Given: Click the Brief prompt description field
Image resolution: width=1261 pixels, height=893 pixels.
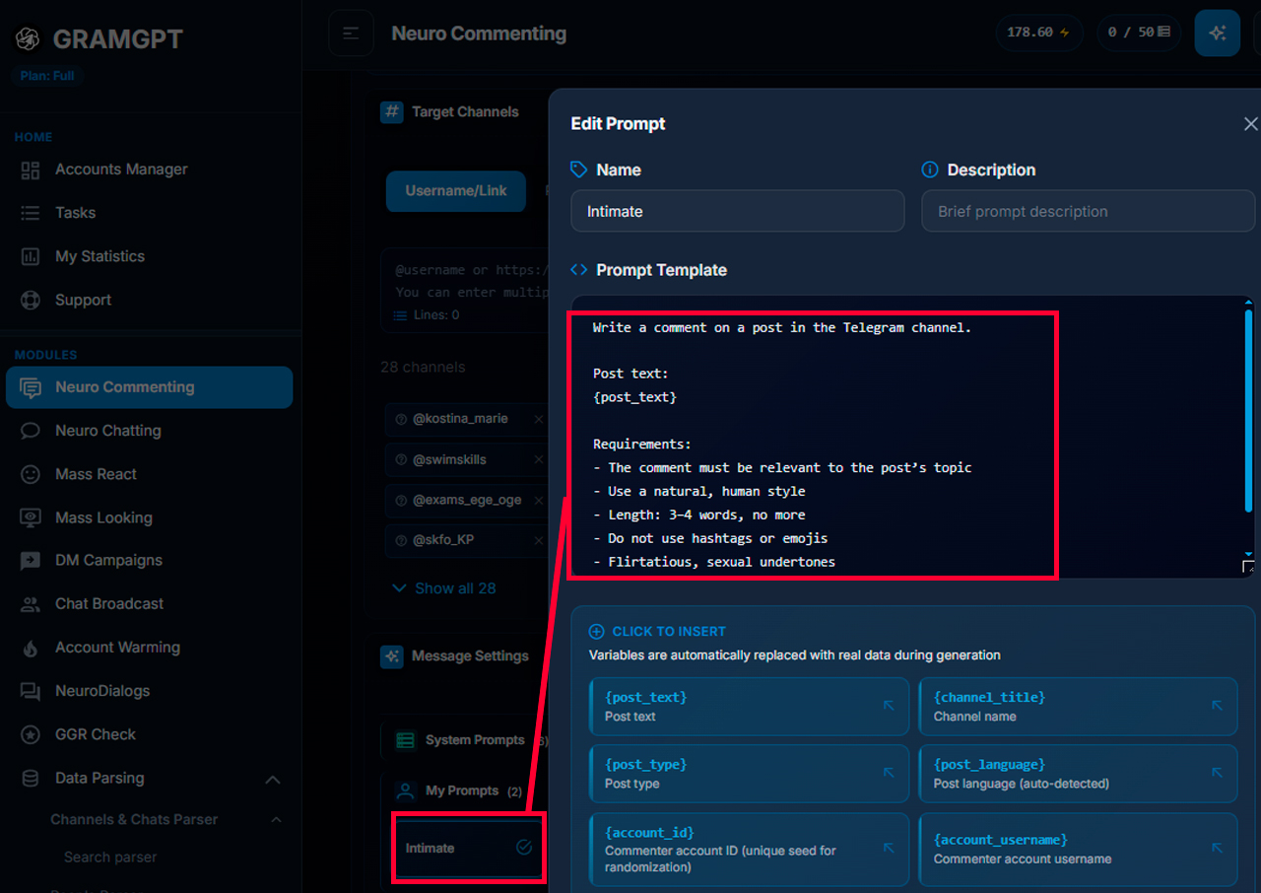Looking at the screenshot, I should (x=1089, y=211).
